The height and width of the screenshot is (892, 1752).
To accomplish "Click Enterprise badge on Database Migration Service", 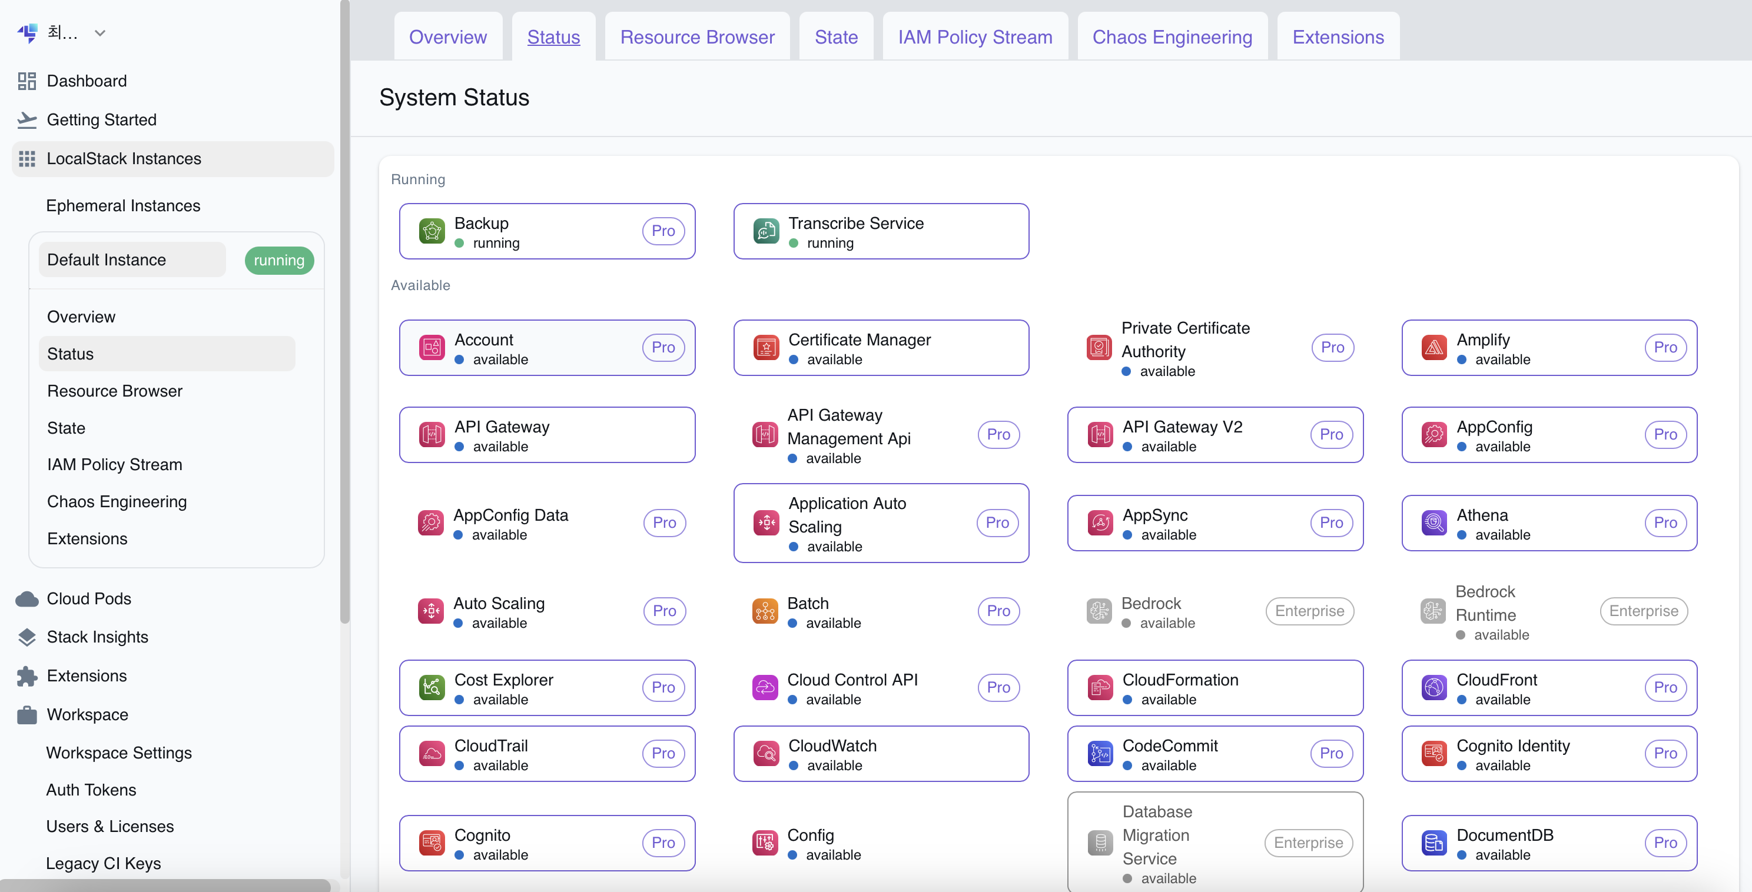I will coord(1309,843).
